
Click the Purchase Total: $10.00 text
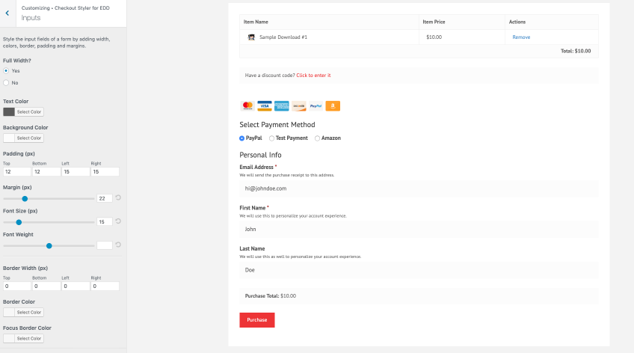[x=270, y=296]
